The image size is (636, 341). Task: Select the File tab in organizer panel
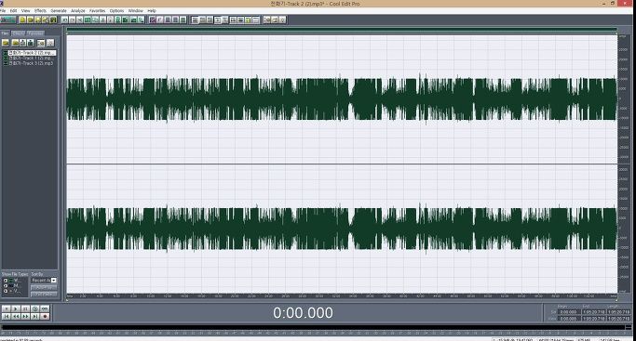[6, 33]
